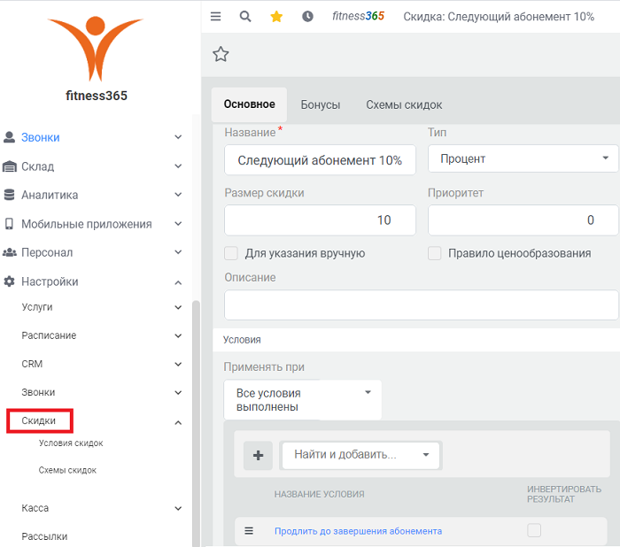Open Касса sidebar item
This screenshot has height=547, width=620.
35,508
